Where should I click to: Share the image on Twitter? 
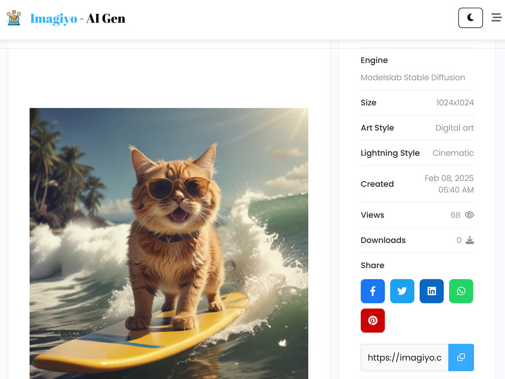[402, 291]
